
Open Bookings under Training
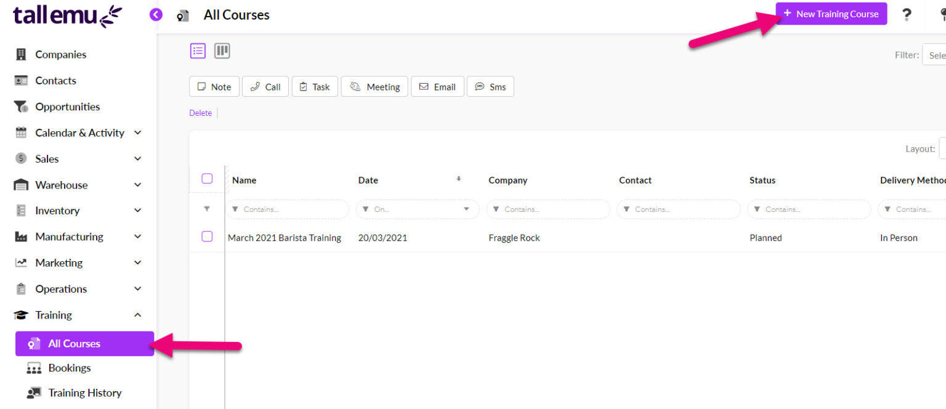click(69, 368)
